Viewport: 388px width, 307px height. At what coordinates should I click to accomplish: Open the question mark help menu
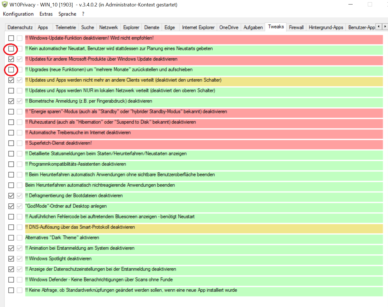pos(83,14)
